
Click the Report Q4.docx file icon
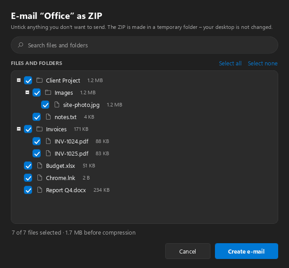[40, 189]
